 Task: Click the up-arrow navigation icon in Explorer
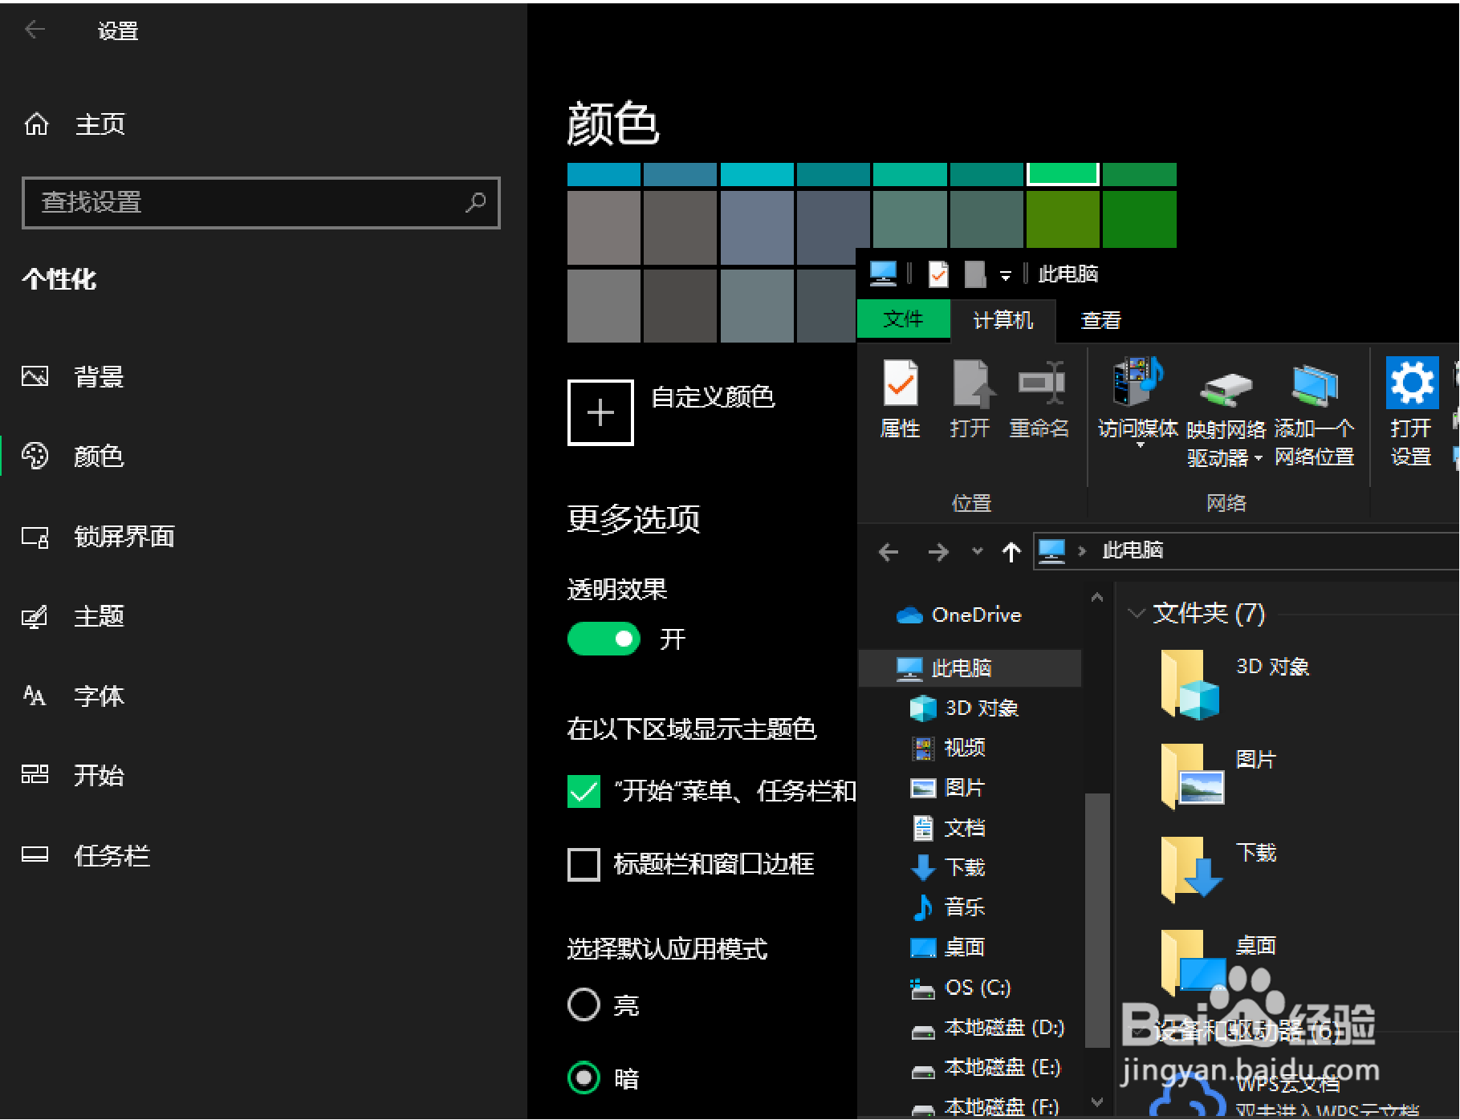tap(1011, 552)
